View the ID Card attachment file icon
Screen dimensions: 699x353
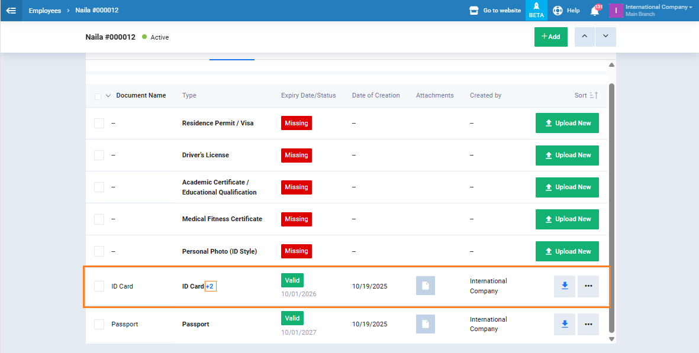click(x=425, y=286)
